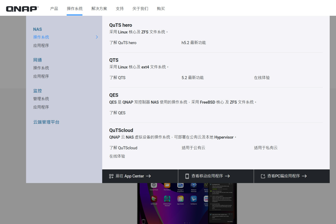Open 云端管理平台 category
Viewport: 336px width, 224px height.
(x=46, y=122)
